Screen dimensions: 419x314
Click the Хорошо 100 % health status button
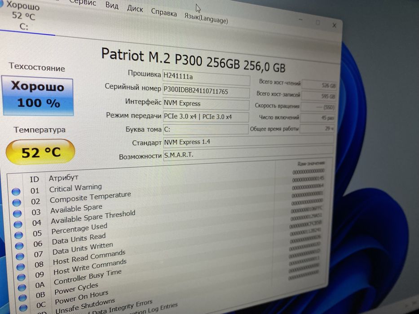[38, 96]
